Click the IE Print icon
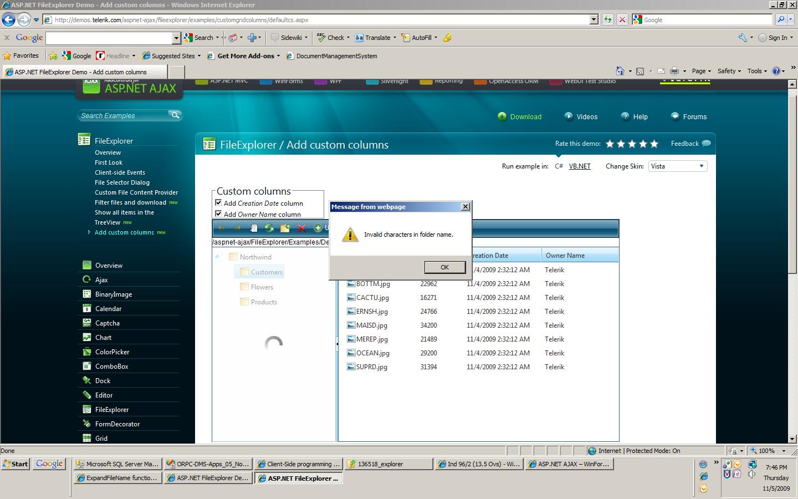Viewport: 798px width, 499px height. pyautogui.click(x=674, y=71)
